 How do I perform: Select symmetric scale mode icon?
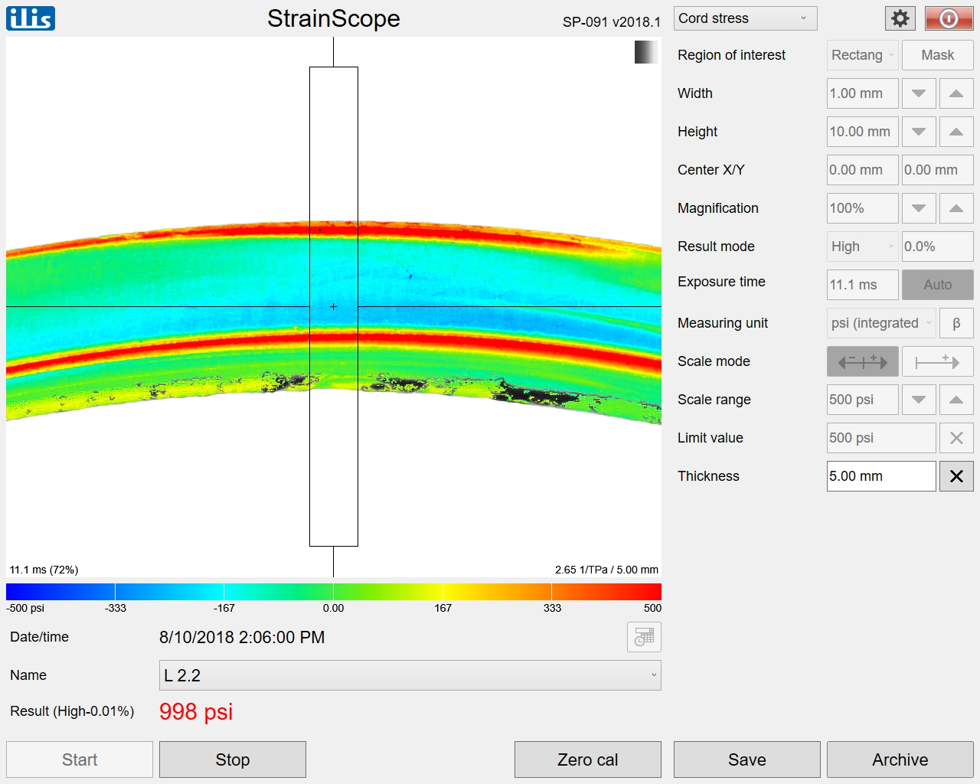(863, 361)
